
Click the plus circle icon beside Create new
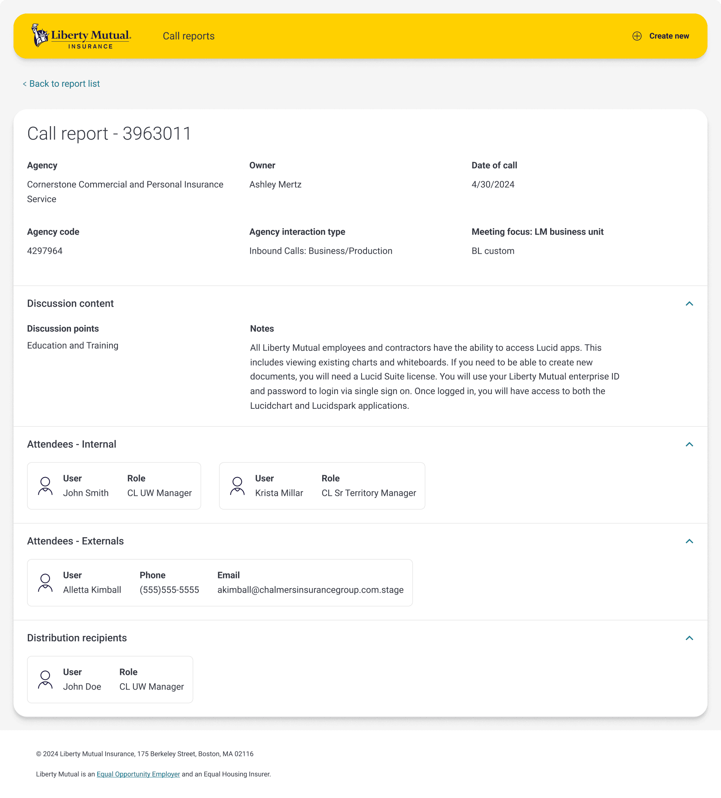637,36
